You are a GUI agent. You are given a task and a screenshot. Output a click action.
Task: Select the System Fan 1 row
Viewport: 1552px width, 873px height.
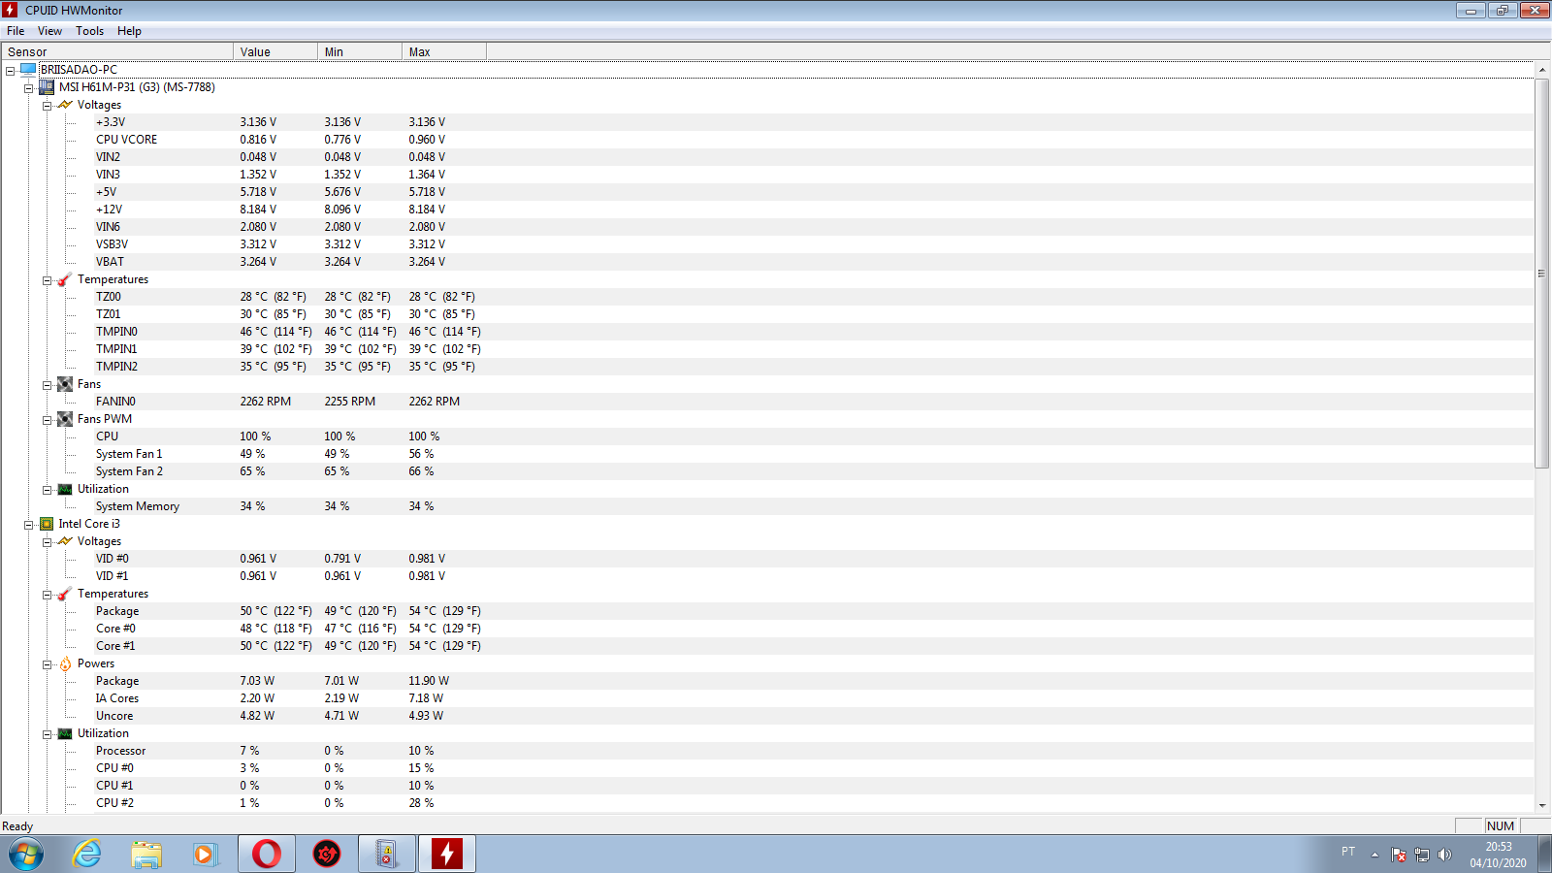pos(766,454)
